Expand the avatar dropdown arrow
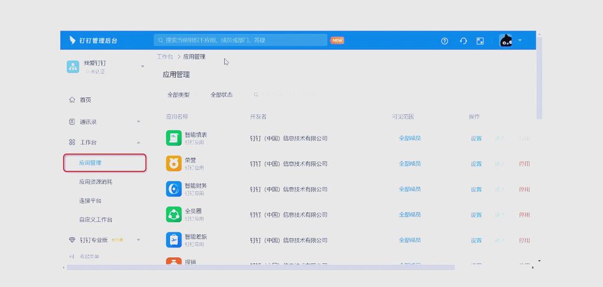 click(x=520, y=40)
